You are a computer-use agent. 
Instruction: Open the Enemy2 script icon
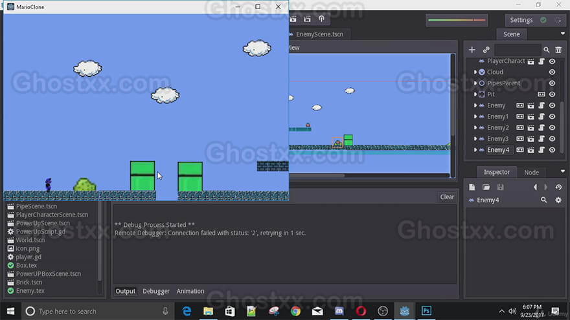pos(541,128)
